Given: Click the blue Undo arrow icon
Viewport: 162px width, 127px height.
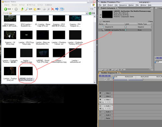Looking at the screenshot, I should tap(57, 9).
